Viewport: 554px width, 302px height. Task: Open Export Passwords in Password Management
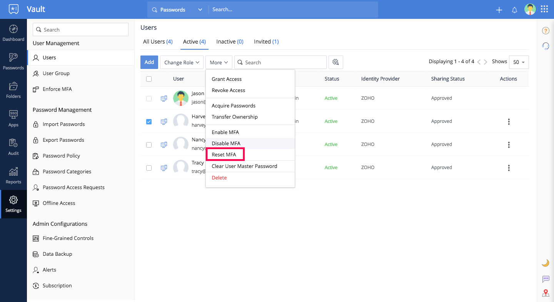coord(64,140)
